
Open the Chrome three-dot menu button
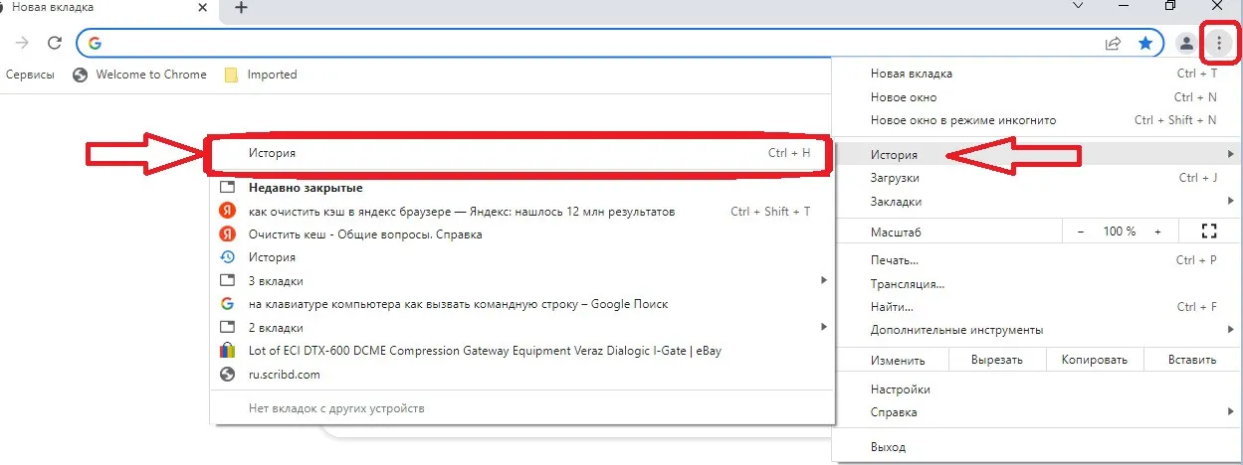coord(1218,43)
